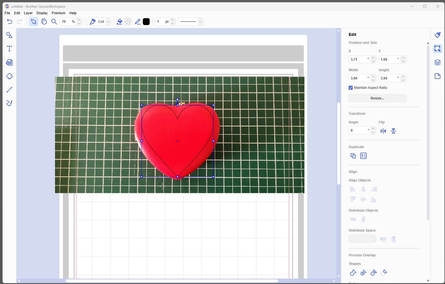Image resolution: width=445 pixels, height=284 pixels.
Task: Click the canvas horizontal scrollbar
Action: tap(172, 281)
